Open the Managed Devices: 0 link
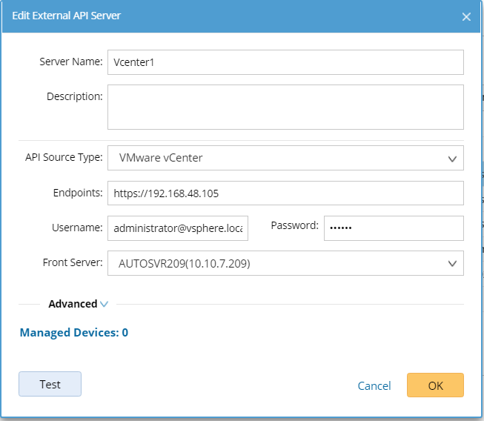The width and height of the screenshot is (484, 421). coord(74,332)
